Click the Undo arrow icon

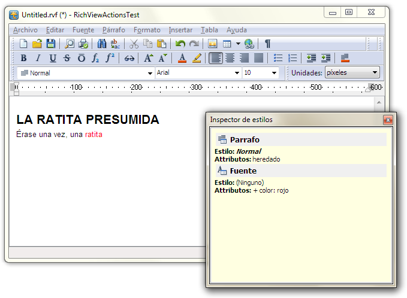(x=180, y=44)
